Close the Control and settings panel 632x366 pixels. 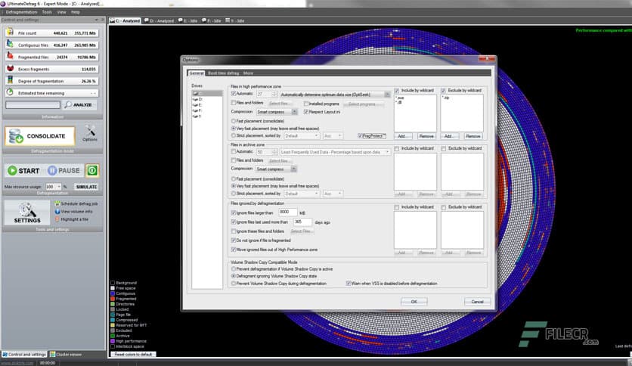[x=102, y=20]
